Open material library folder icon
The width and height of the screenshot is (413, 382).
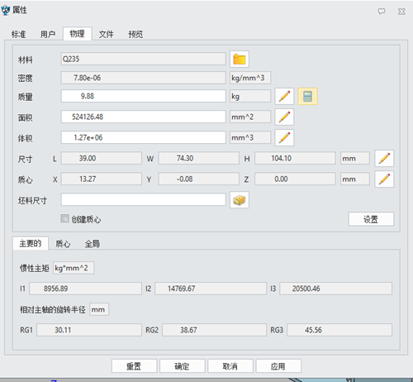pos(240,59)
